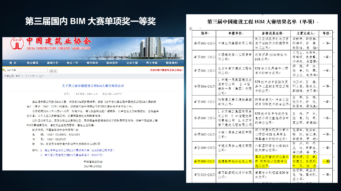Click the search magnifier icon beside site search
The image size is (341, 191).
pyautogui.click(x=4, y=70)
